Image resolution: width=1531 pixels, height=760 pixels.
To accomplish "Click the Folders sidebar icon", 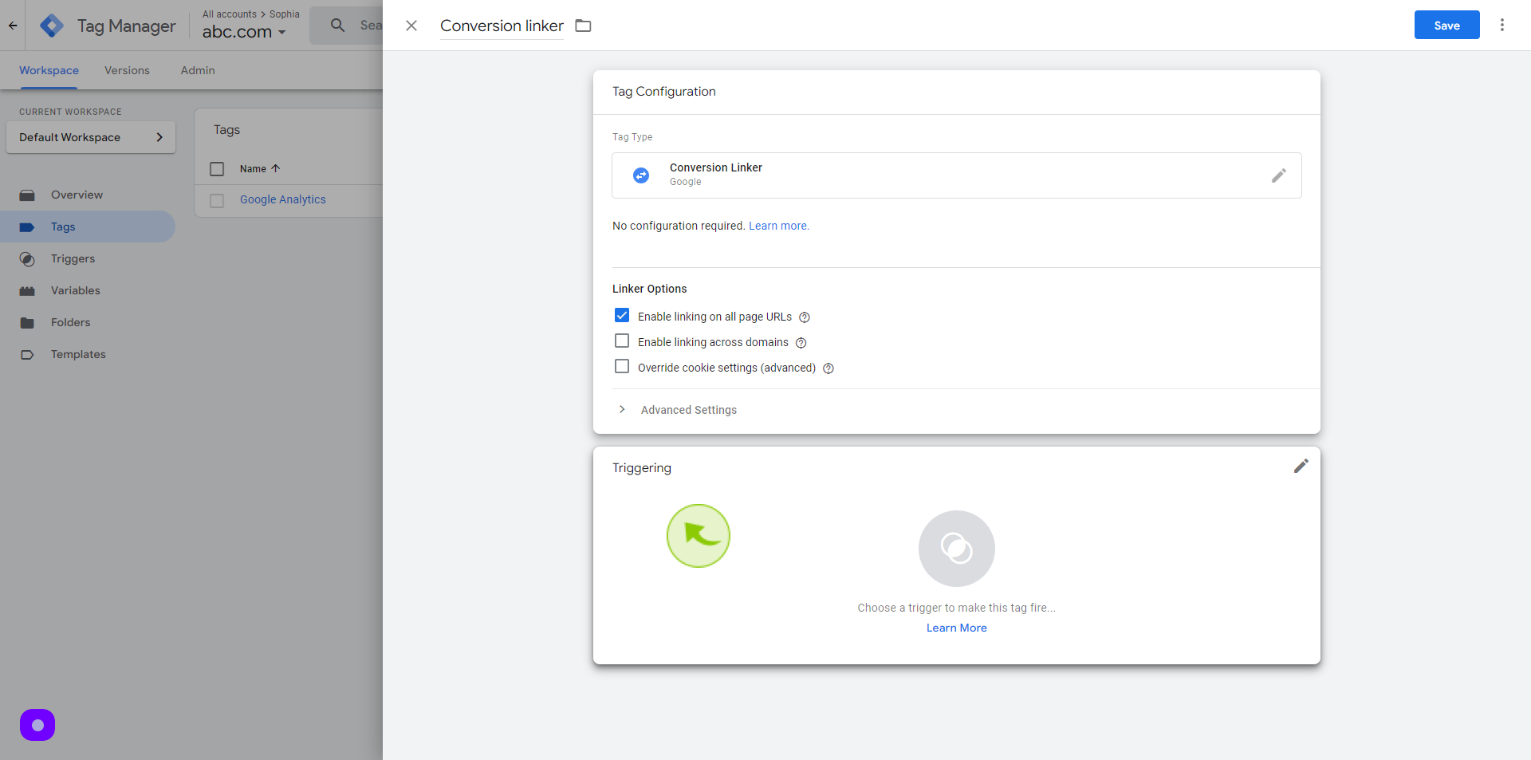I will pyautogui.click(x=27, y=323).
